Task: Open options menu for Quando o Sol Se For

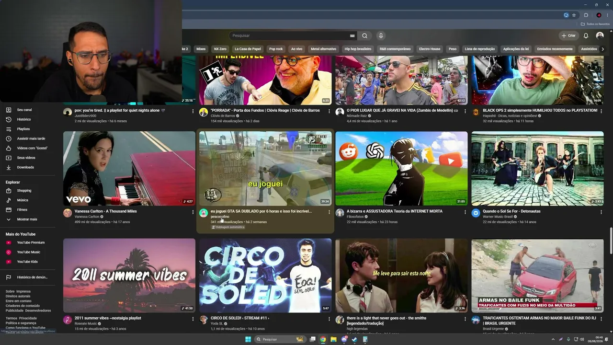Action: [601, 212]
